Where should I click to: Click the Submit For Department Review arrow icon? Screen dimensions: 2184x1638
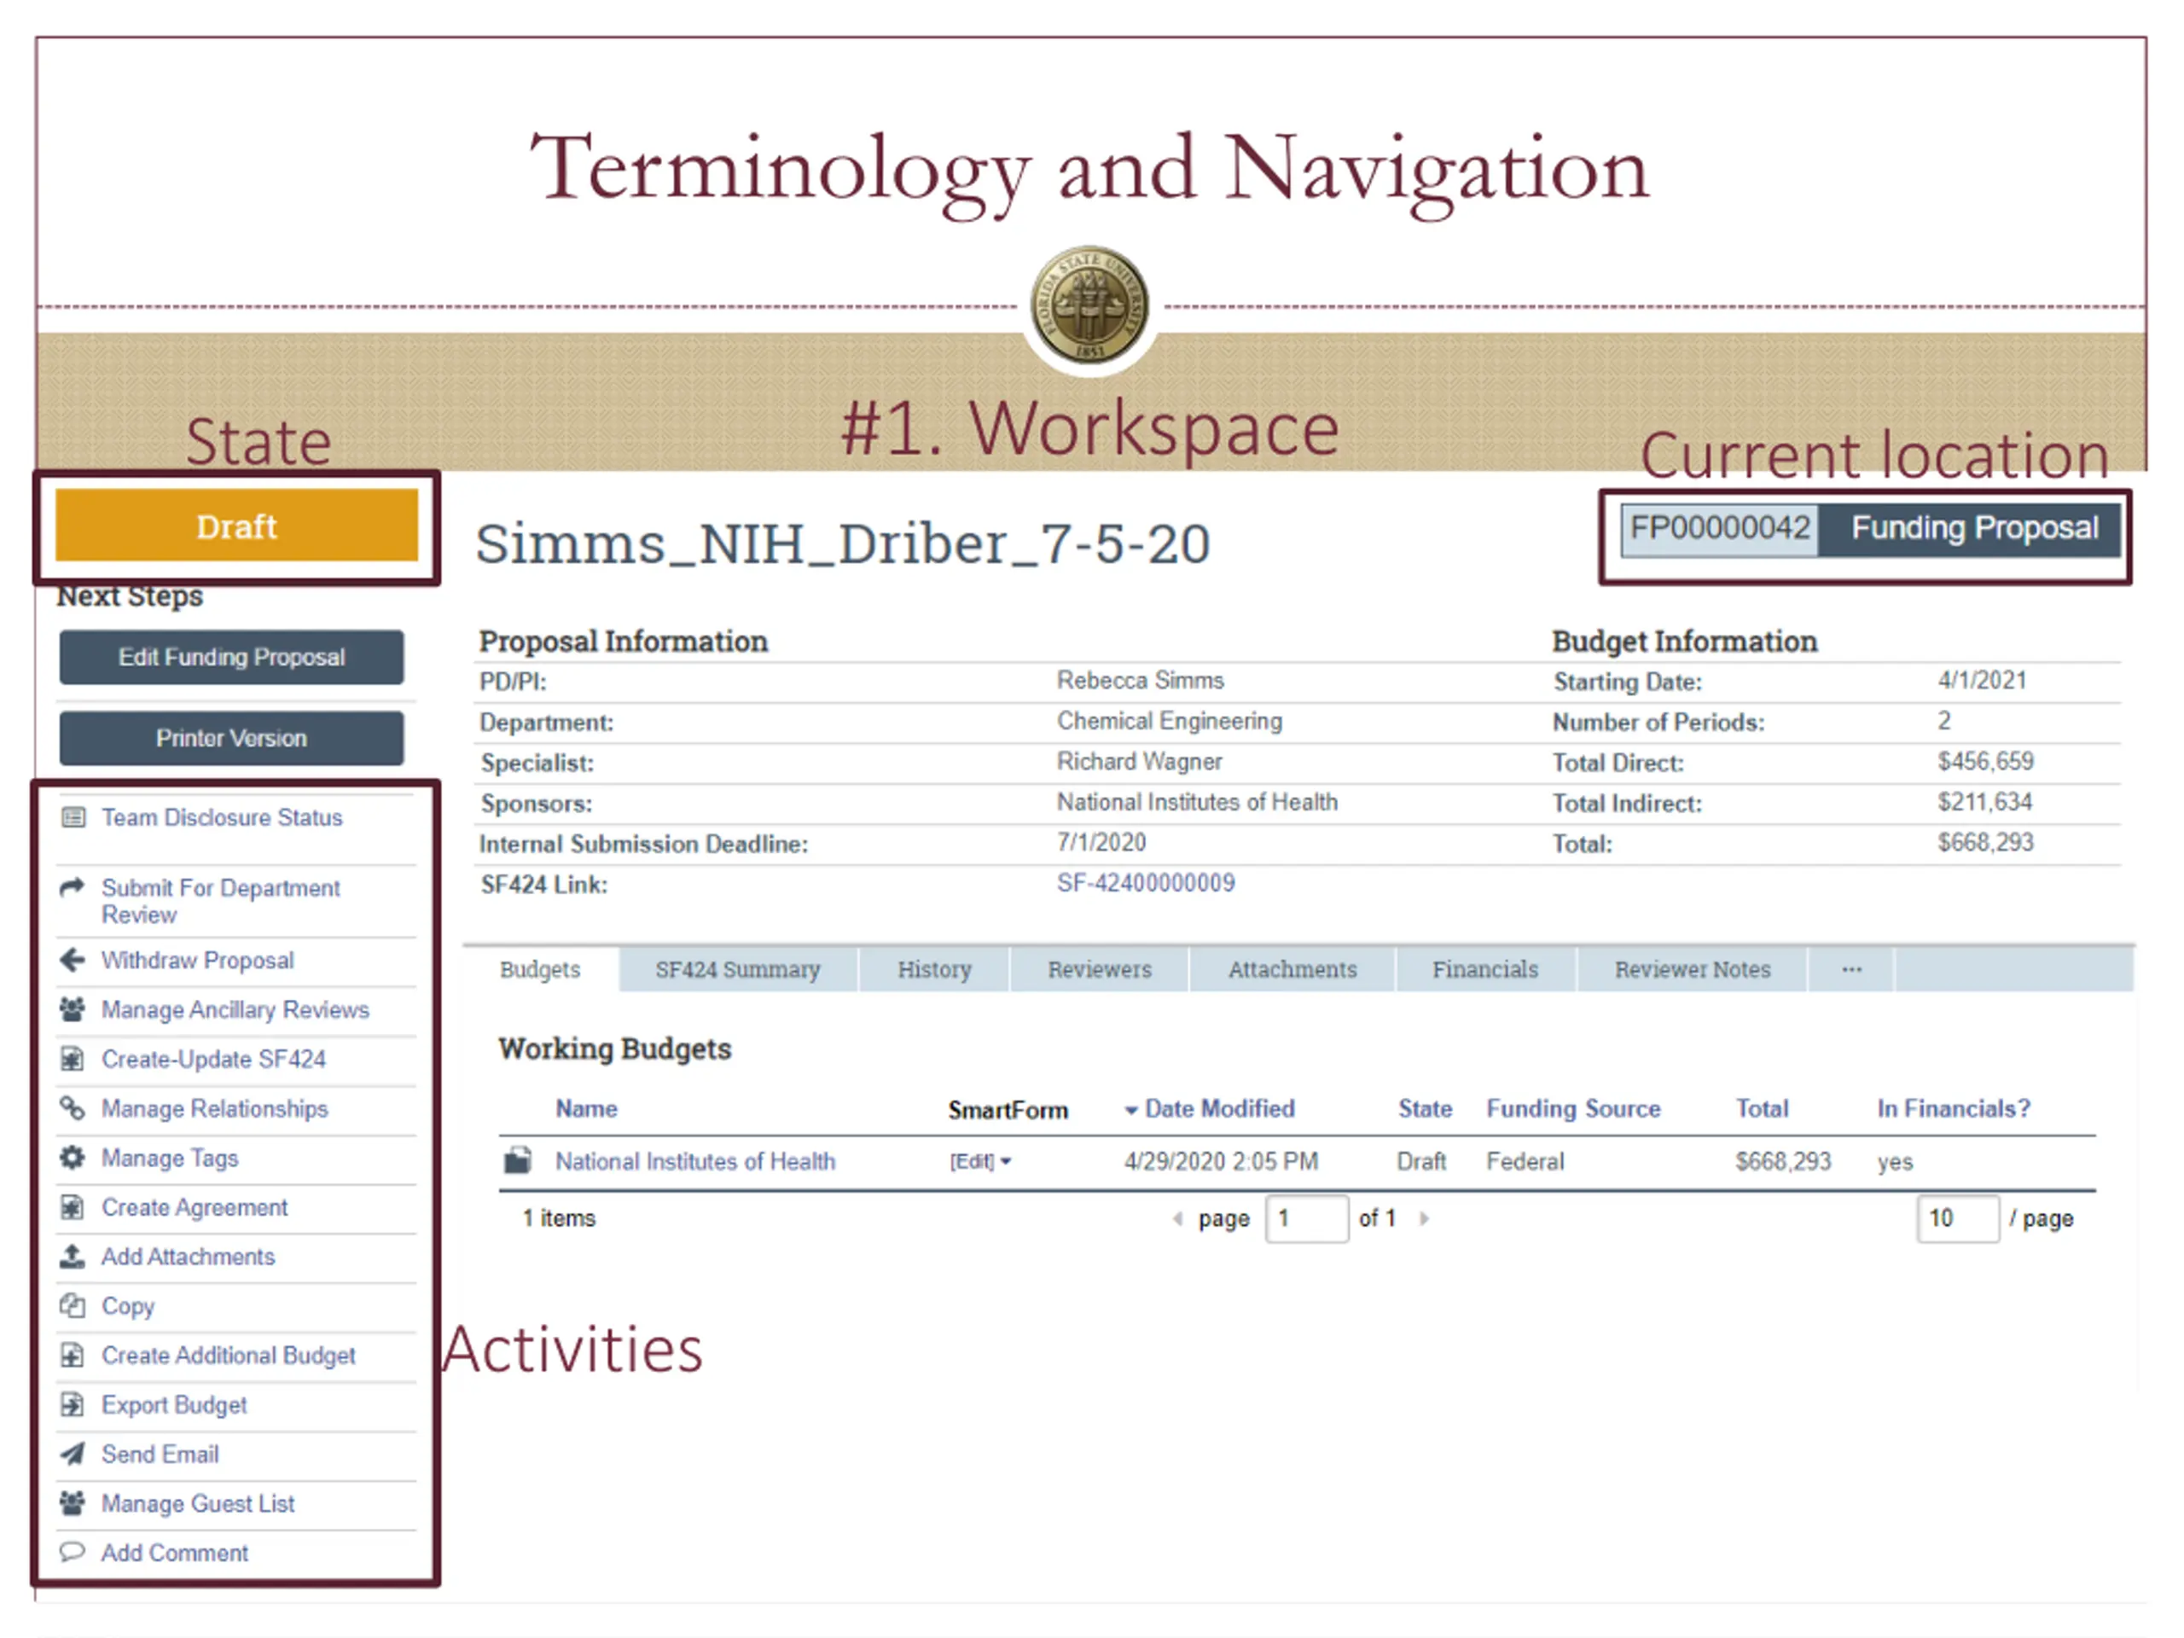tap(73, 887)
